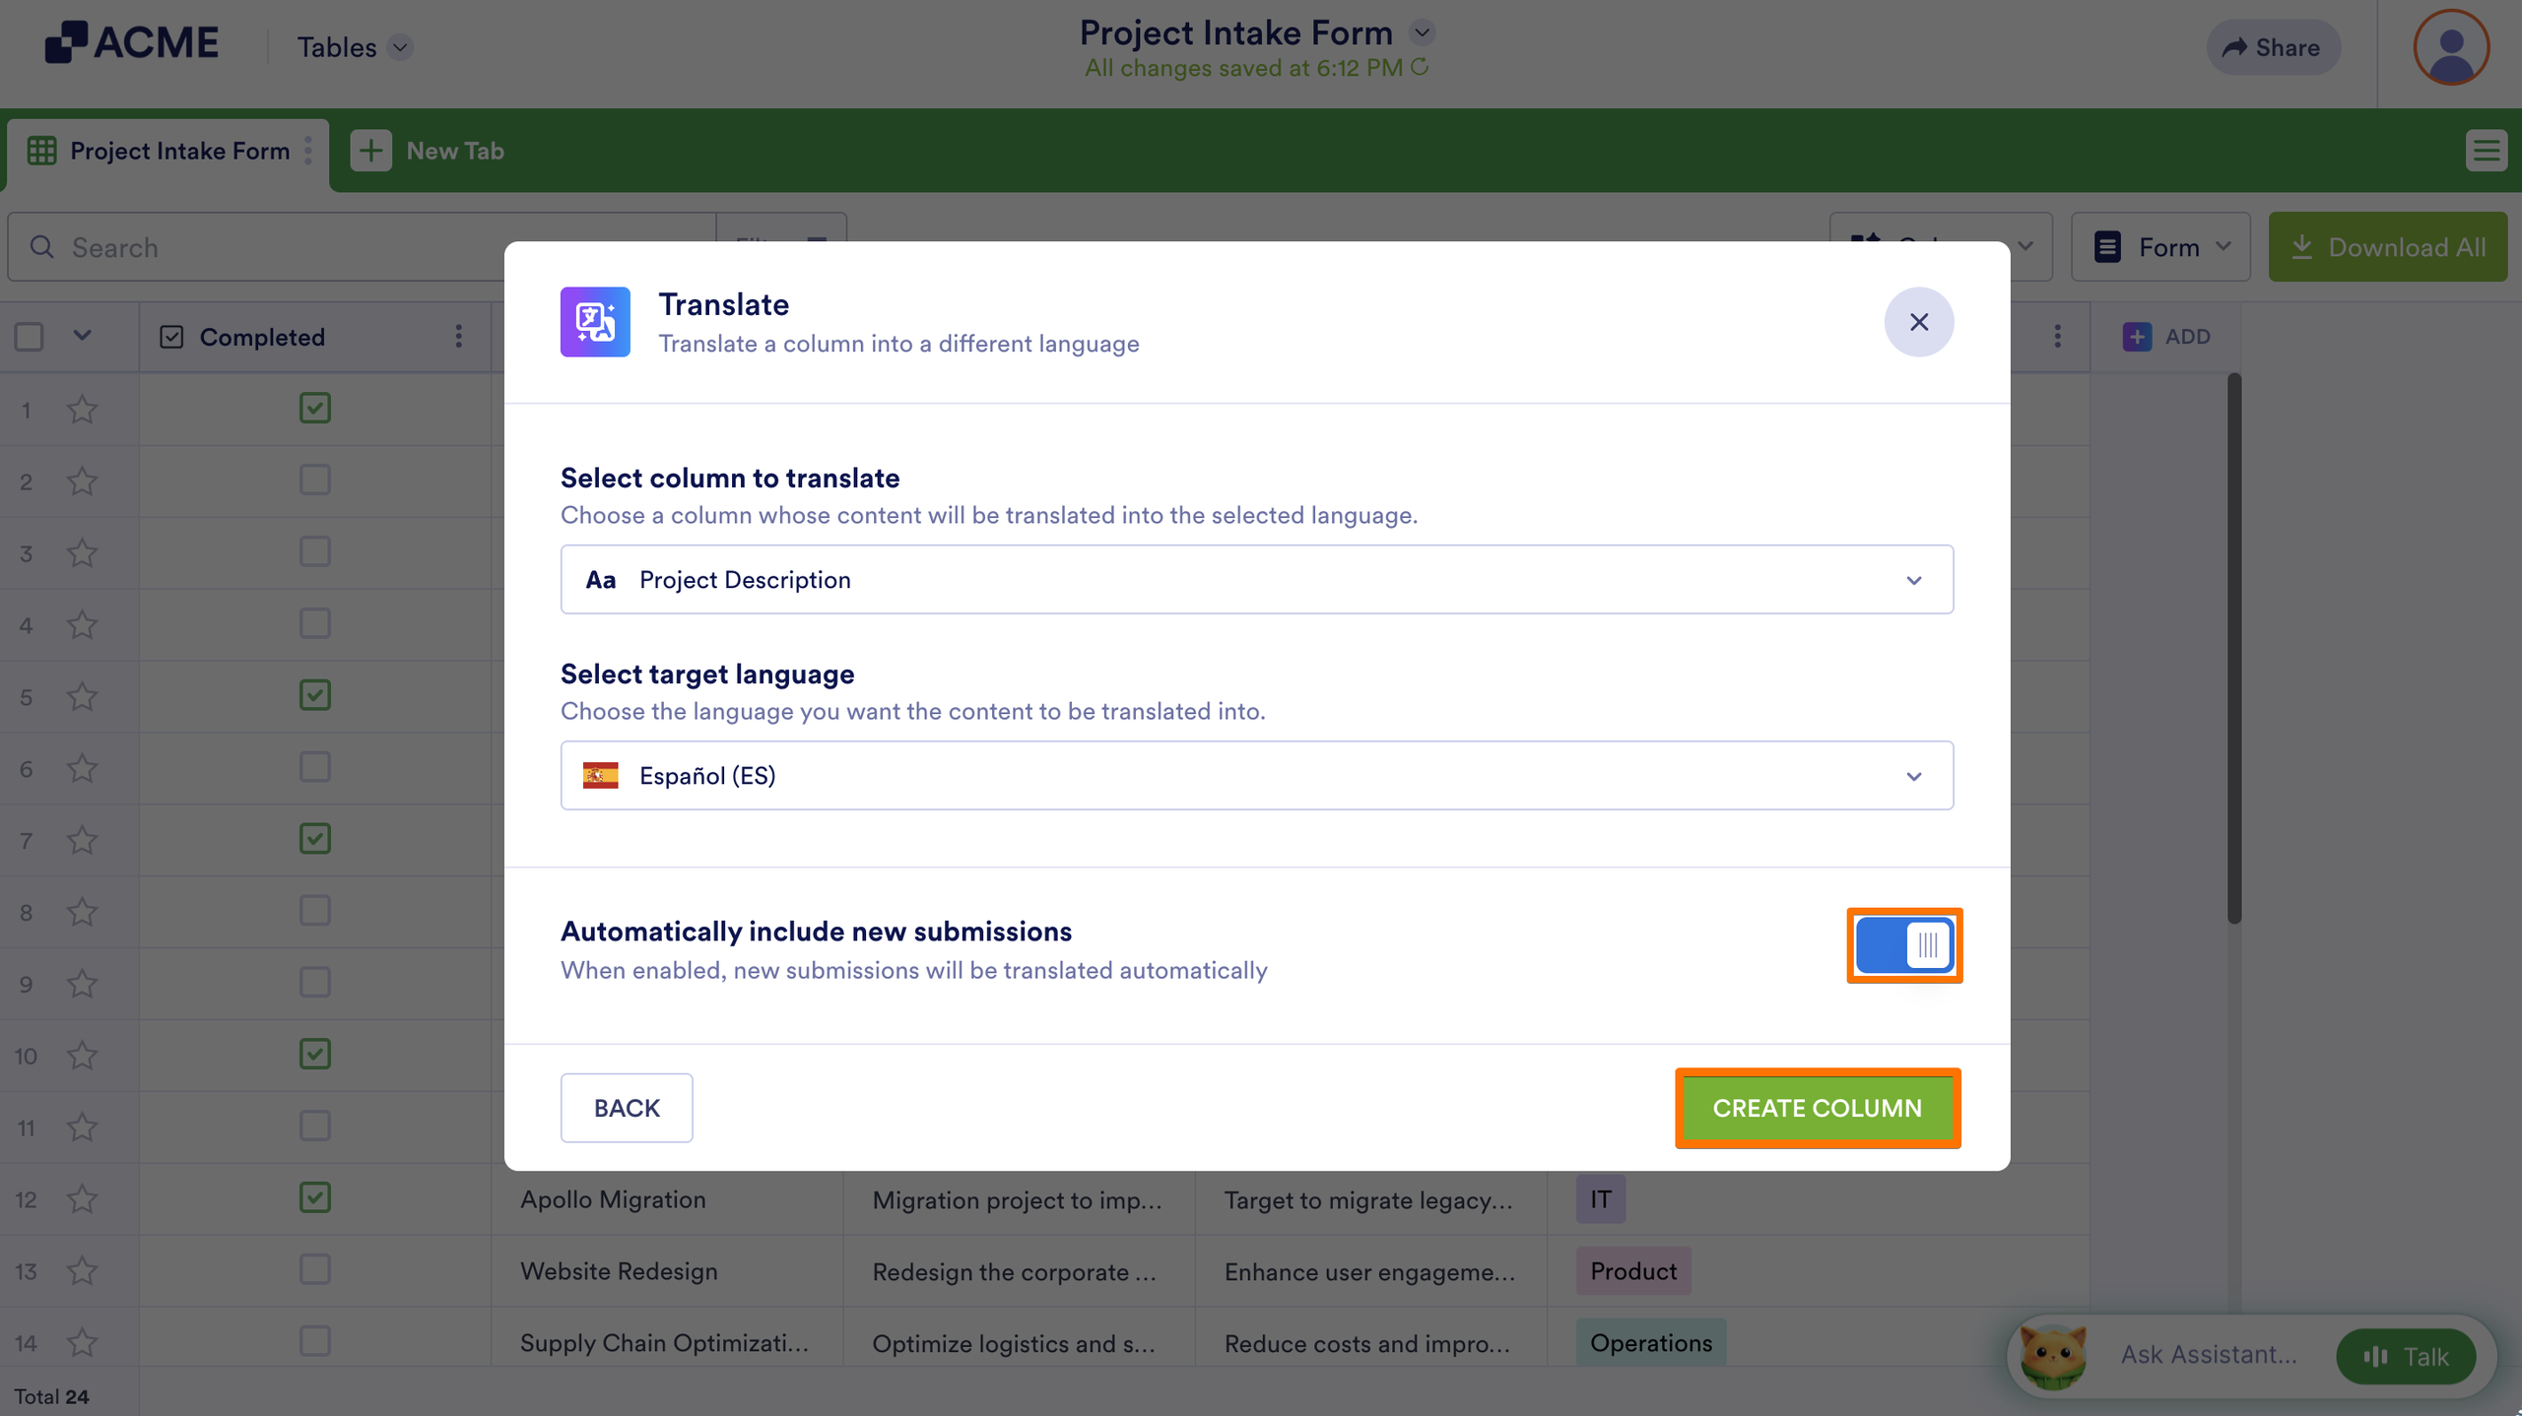The width and height of the screenshot is (2522, 1416).
Task: Open the user profile avatar
Action: tap(2450, 46)
